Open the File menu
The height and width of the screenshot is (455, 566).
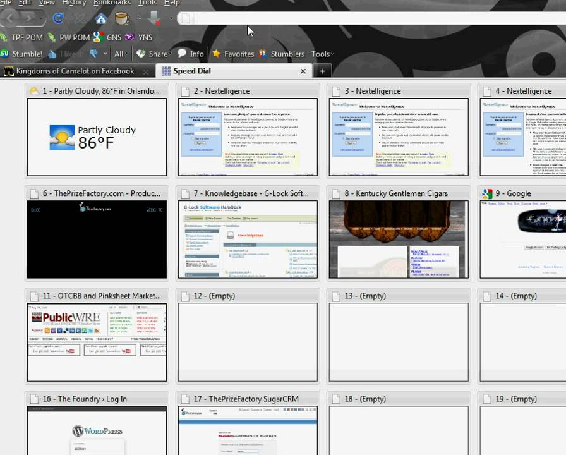tap(6, 3)
